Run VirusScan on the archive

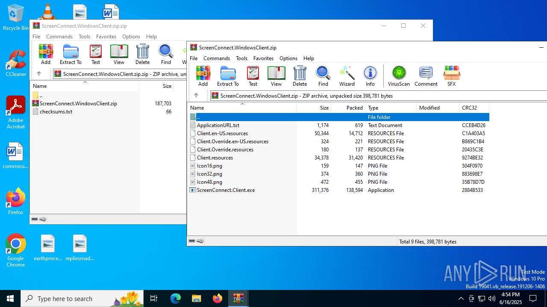[x=399, y=76]
